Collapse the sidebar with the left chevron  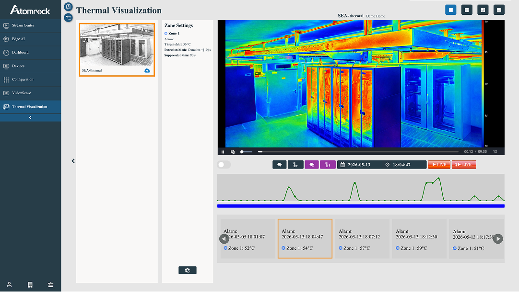pos(30,118)
